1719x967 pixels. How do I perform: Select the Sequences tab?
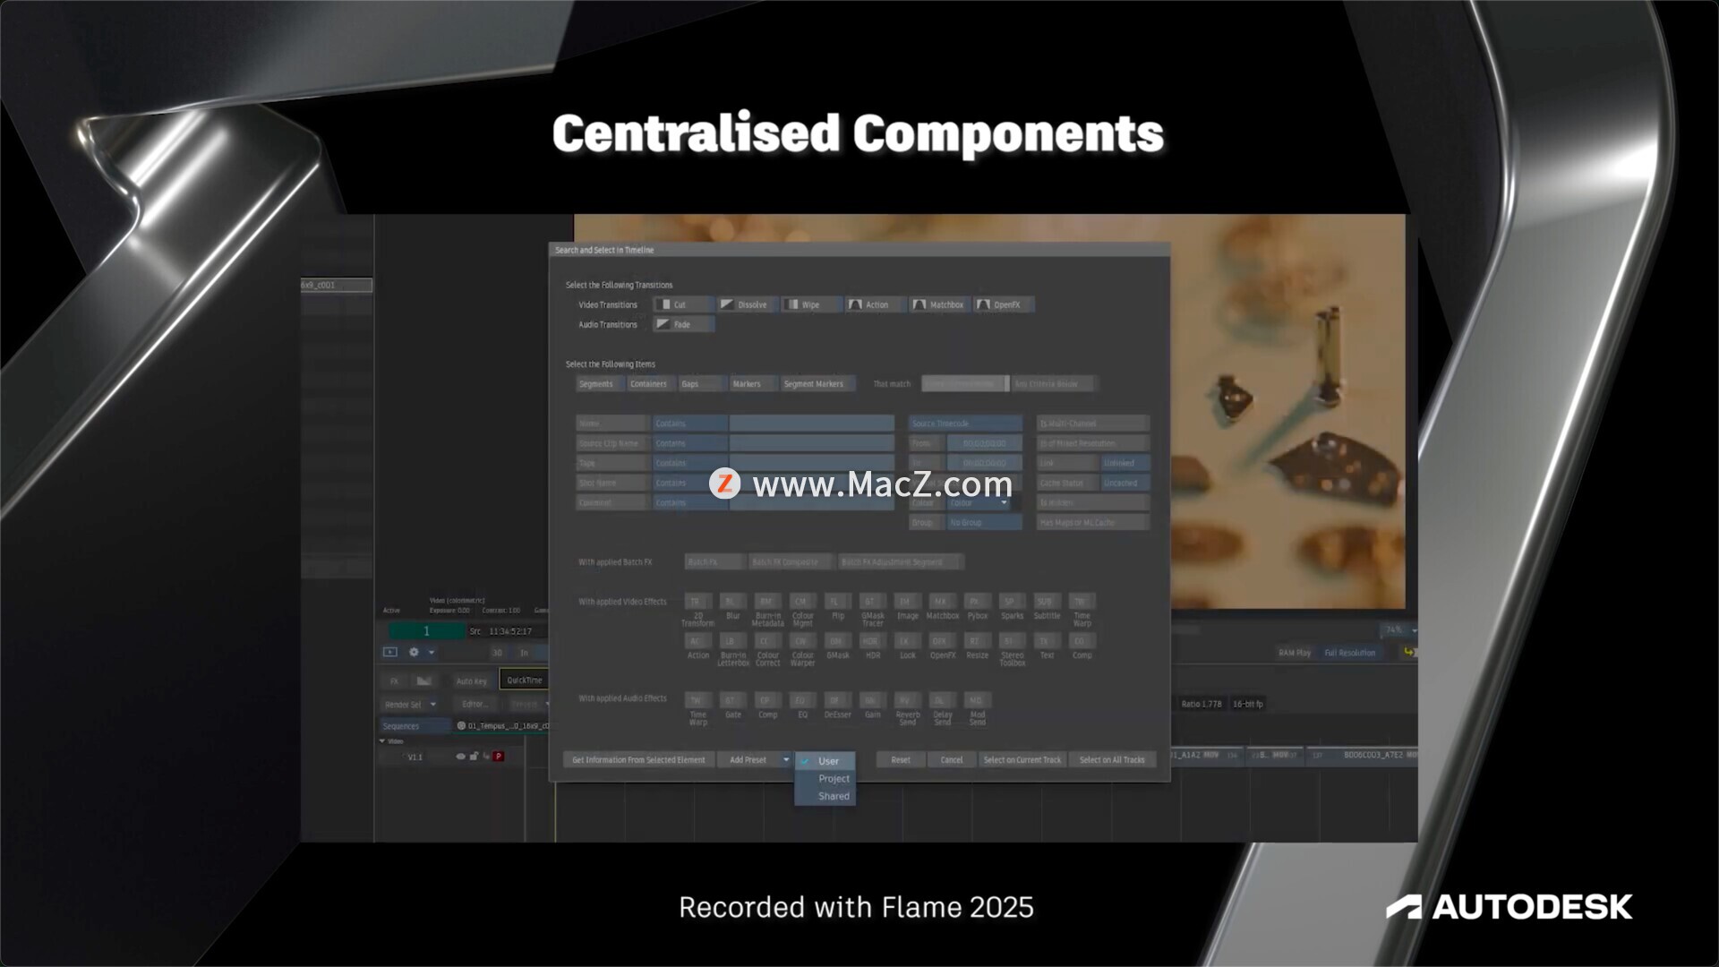click(415, 726)
